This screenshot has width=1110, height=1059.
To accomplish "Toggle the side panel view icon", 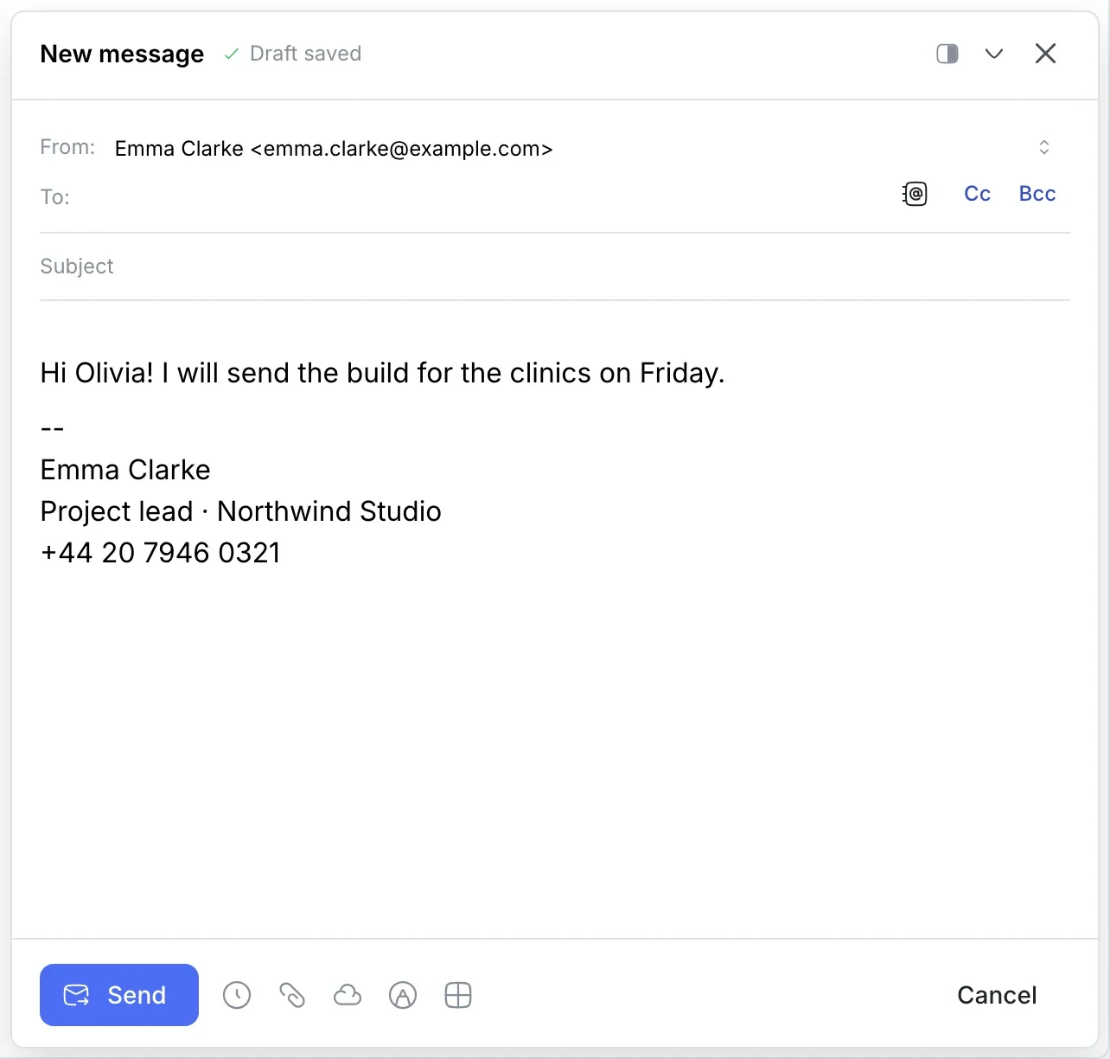I will (x=947, y=54).
